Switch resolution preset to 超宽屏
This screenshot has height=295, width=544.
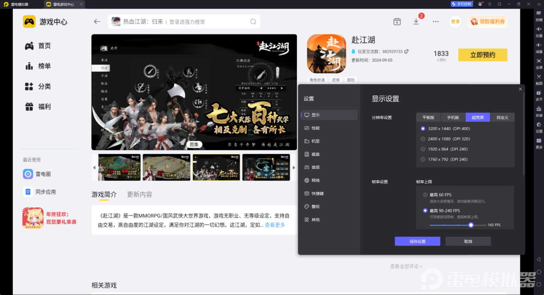click(x=478, y=117)
